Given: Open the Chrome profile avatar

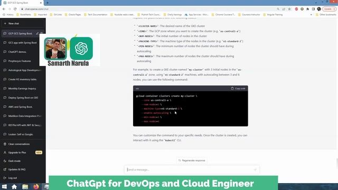Looking at the screenshot, I should click(x=319, y=9).
